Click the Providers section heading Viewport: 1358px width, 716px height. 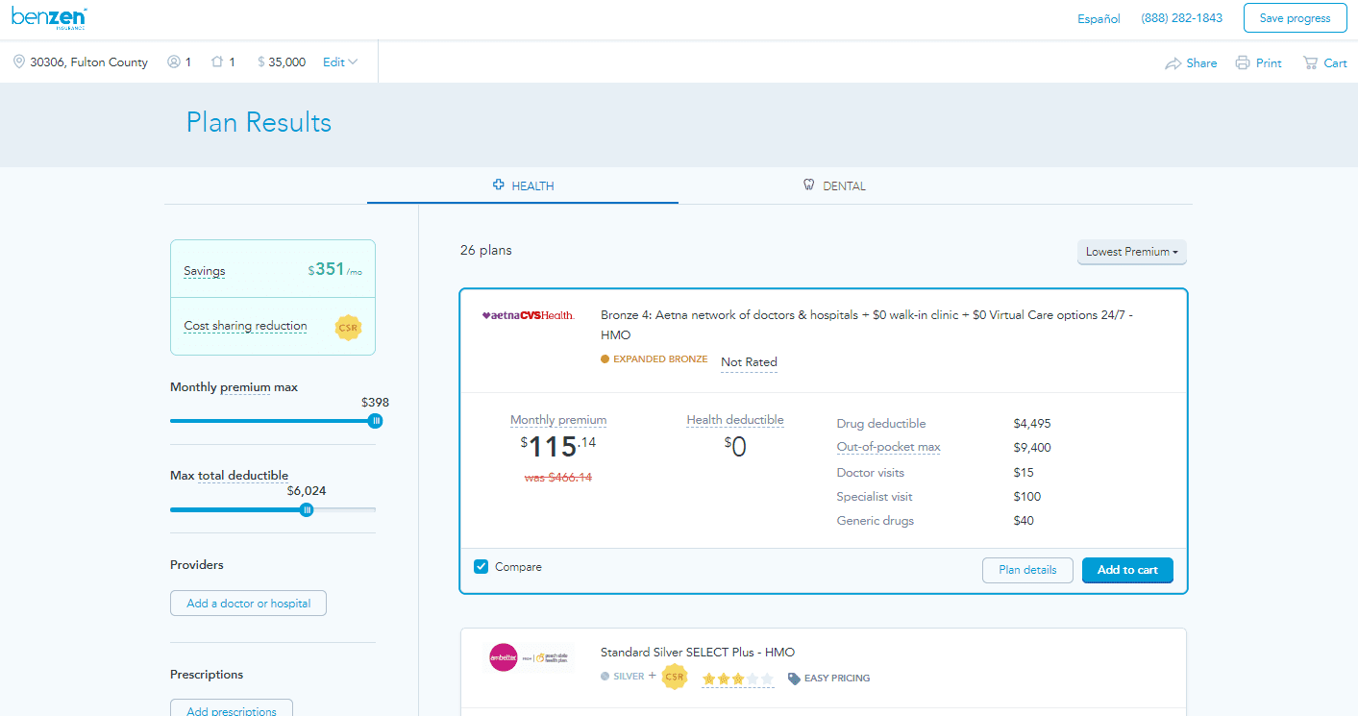(197, 565)
